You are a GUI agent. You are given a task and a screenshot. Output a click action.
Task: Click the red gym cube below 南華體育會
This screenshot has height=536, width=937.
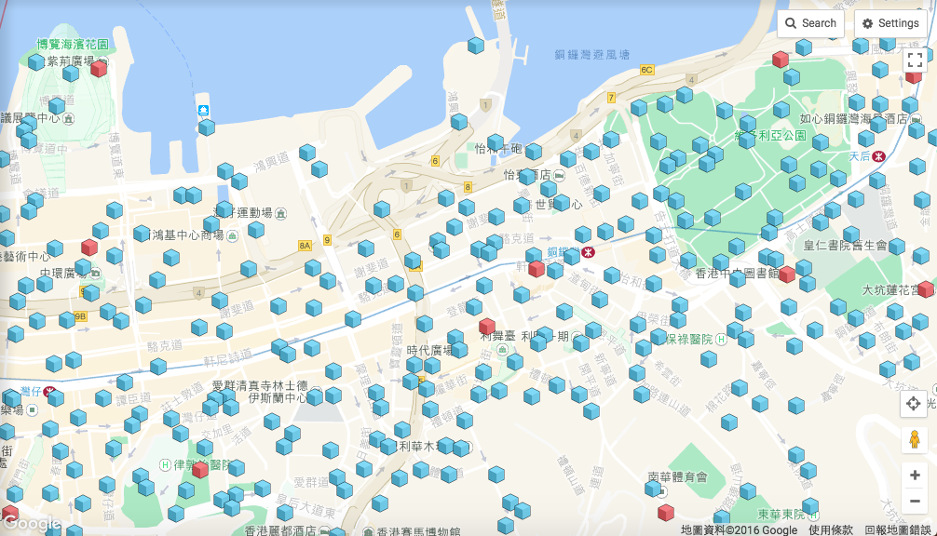[x=665, y=513]
